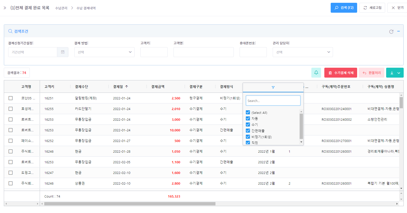
Task: Click the 검색 (F2) search button
Action: 344,8
